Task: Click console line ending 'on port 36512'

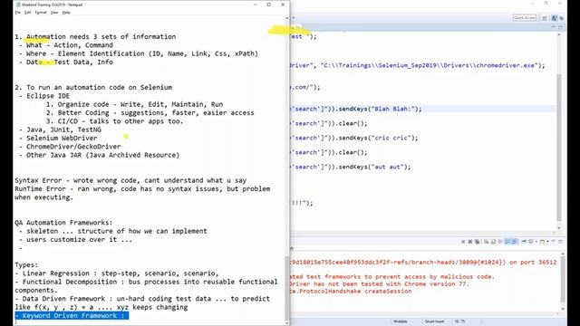Action: (x=423, y=263)
